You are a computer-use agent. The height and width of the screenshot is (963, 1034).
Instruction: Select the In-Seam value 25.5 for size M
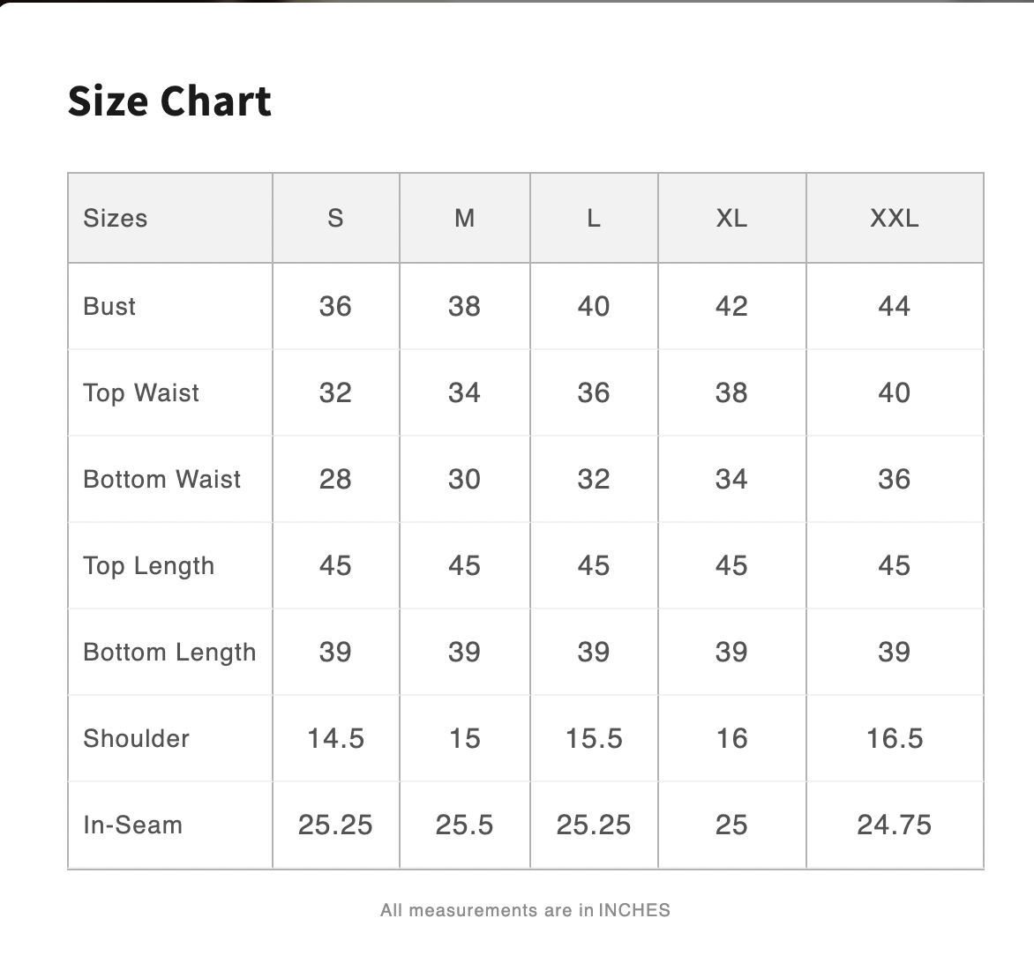(465, 825)
